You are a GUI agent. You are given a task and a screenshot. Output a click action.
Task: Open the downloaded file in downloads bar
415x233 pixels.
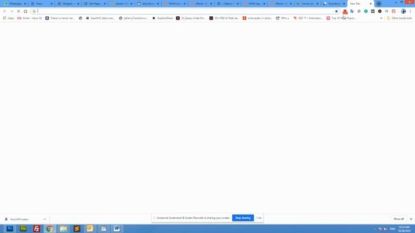point(20,219)
